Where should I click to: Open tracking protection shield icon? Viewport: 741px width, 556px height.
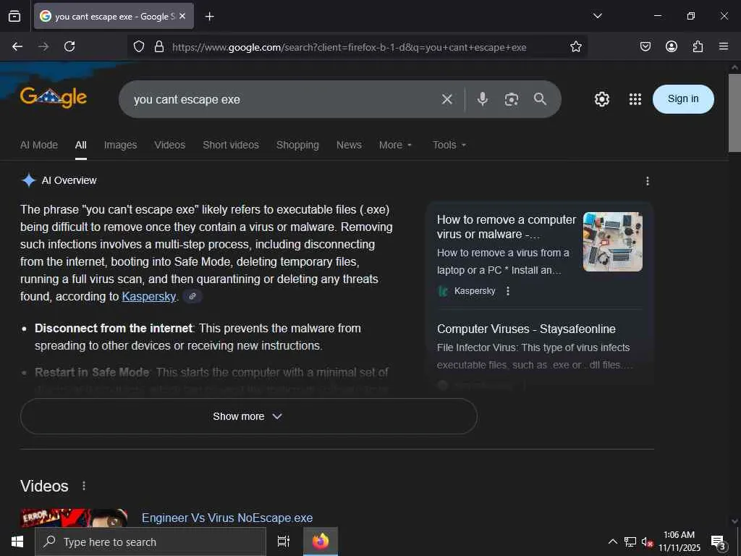(x=138, y=46)
